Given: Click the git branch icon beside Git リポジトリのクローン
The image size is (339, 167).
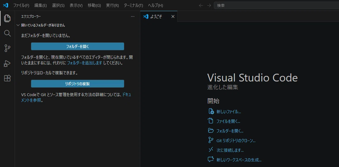Looking at the screenshot, I should point(211,140).
